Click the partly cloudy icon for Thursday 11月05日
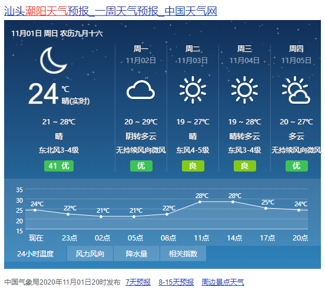325x290 pixels. tap(296, 90)
